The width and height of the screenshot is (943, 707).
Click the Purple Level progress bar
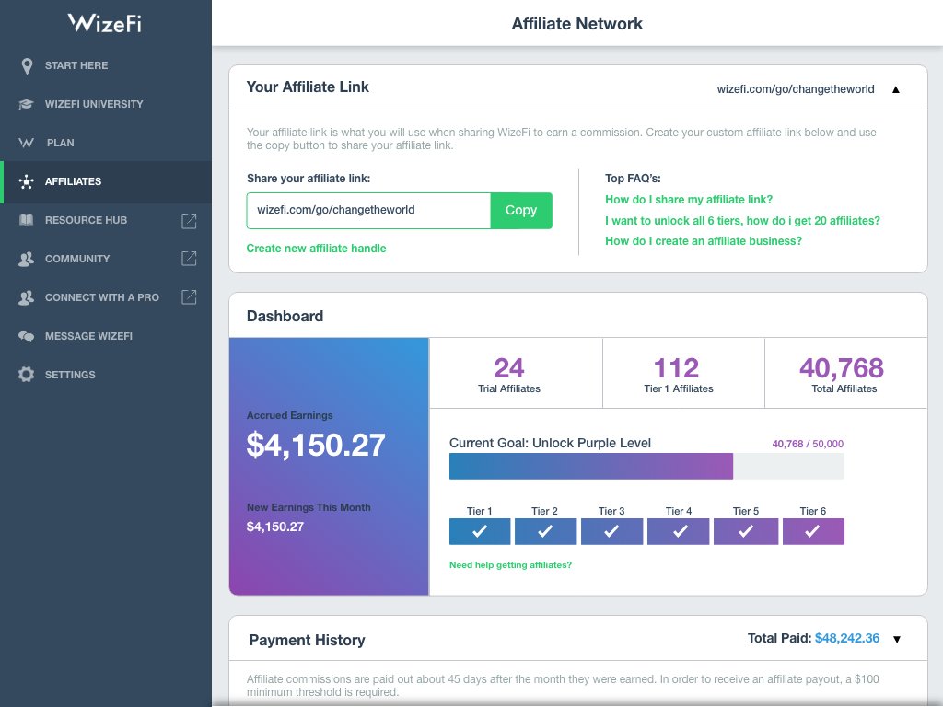(646, 467)
